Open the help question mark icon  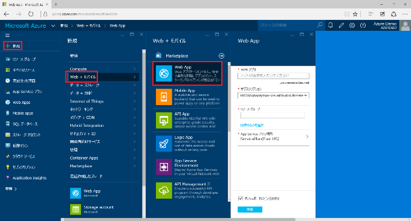click(x=363, y=25)
